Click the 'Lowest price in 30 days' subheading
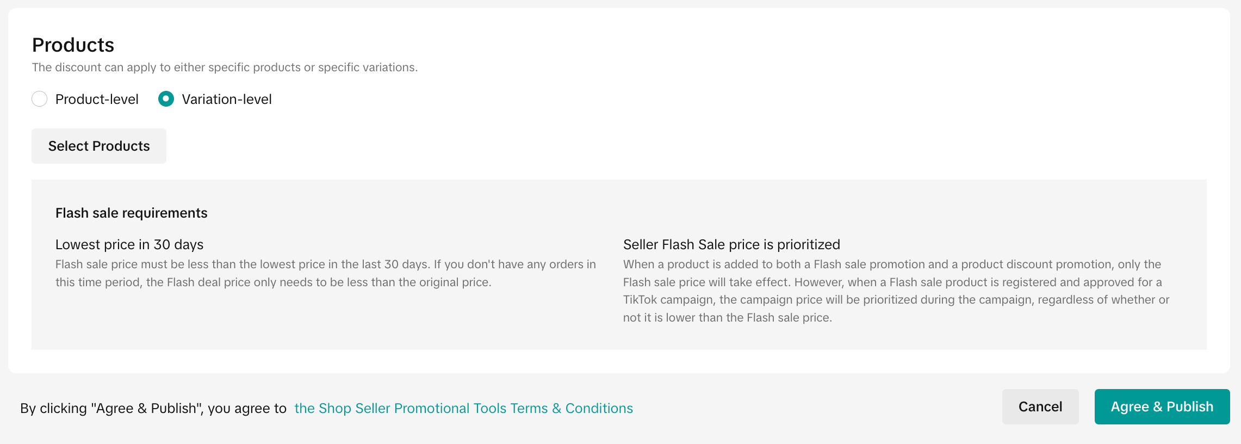 [129, 244]
